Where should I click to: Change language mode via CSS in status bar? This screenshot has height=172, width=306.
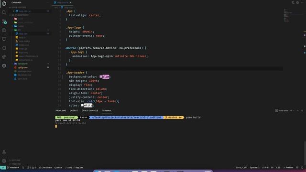pos(278,168)
